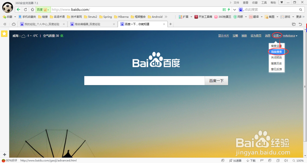Click the restore closed tab undo icon

point(300,24)
